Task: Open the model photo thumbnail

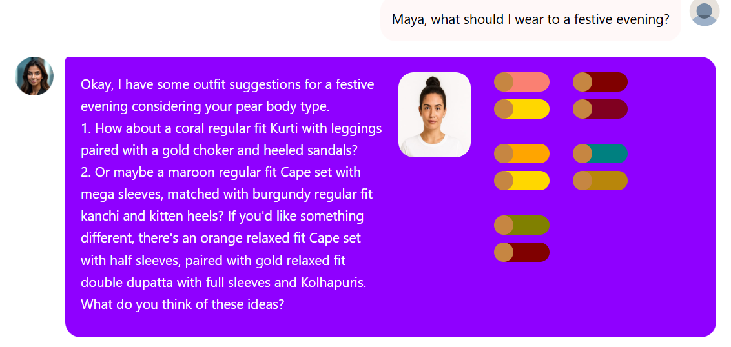Action: pyautogui.click(x=434, y=115)
